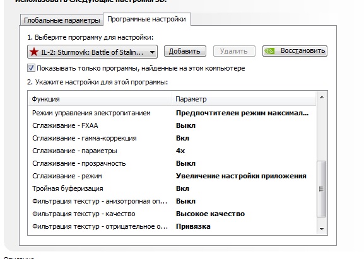Image resolution: width=364 pixels, height=259 pixels.
Task: Select the Сглаживание - FXAA row
Action: pyautogui.click(x=172, y=125)
